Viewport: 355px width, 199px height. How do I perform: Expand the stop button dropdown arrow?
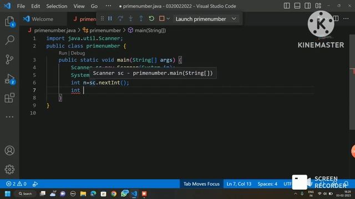[168, 19]
